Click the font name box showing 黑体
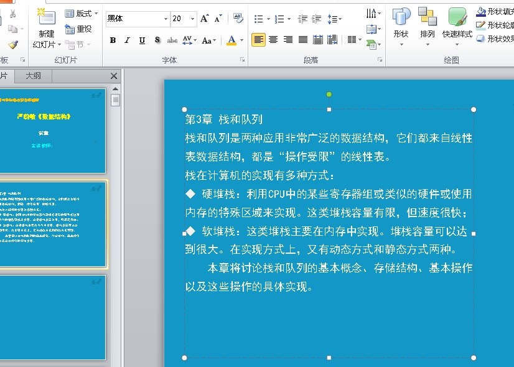Screen dimensions: 514x367 pyautogui.click(x=134, y=19)
